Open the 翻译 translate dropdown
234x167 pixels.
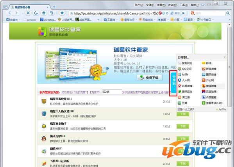coord(189,20)
